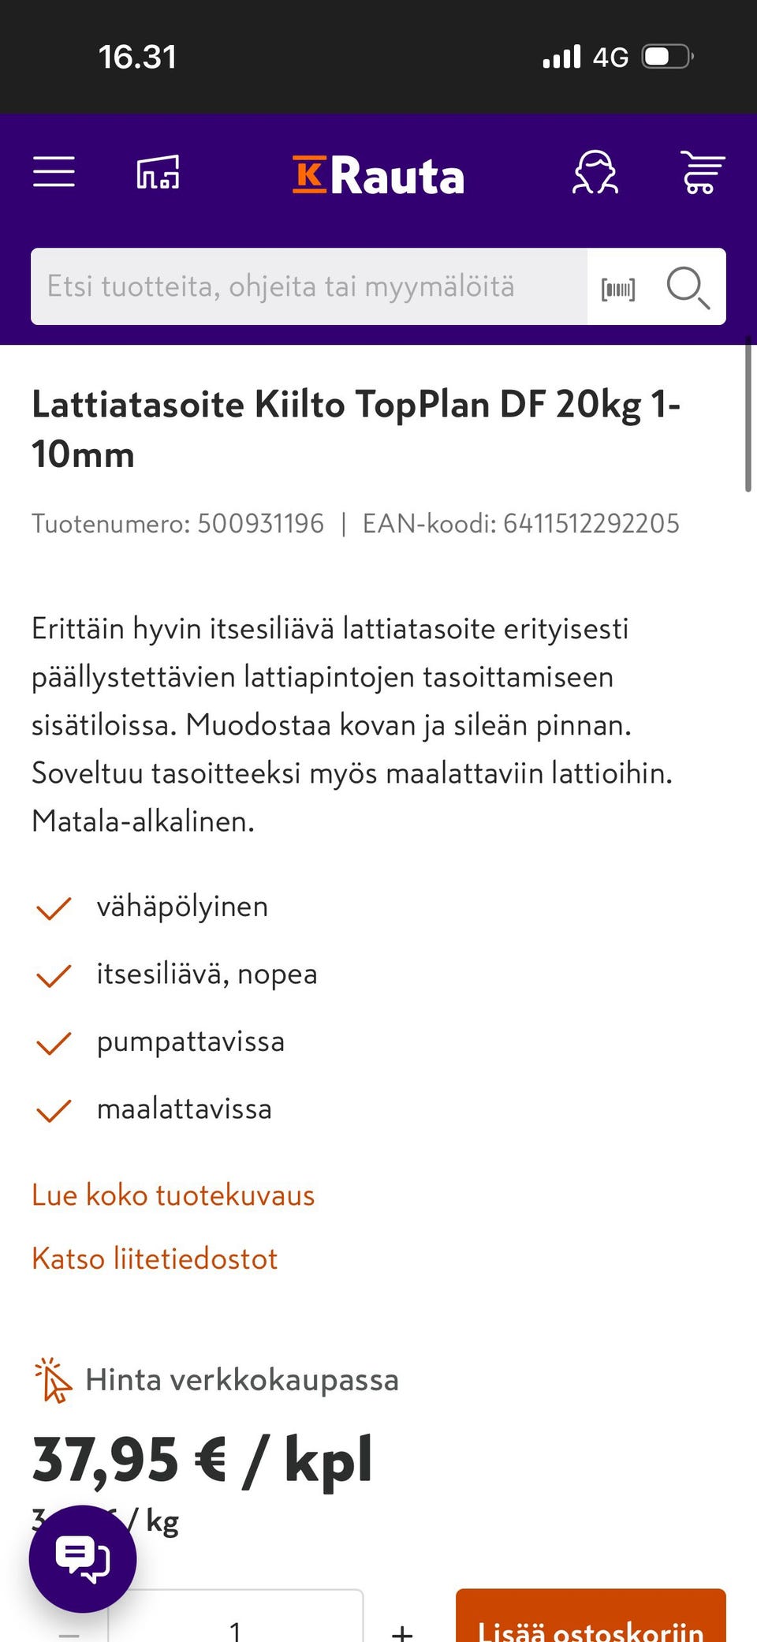Tap the battery indicator in status bar
Viewport: 757px width, 1642px height.
tap(667, 57)
